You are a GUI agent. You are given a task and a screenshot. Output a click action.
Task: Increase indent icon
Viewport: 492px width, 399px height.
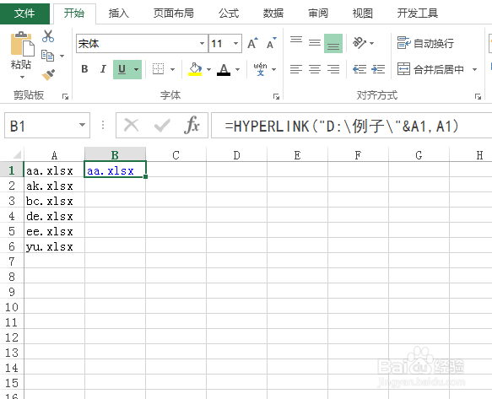click(x=378, y=69)
